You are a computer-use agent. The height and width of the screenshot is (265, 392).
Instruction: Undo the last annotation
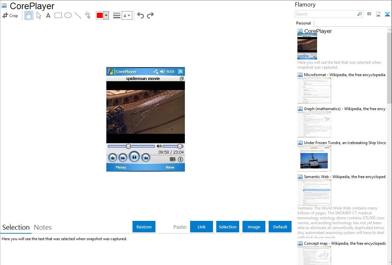coord(140,15)
